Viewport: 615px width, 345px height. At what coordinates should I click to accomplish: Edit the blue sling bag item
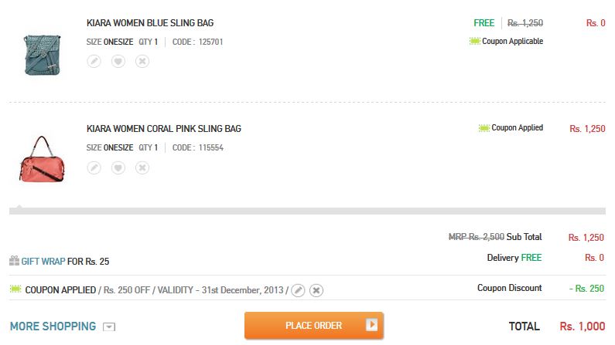point(94,62)
